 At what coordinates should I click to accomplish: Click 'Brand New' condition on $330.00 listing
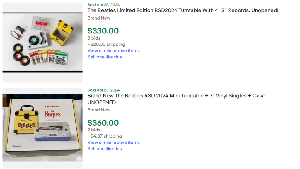pyautogui.click(x=99, y=18)
